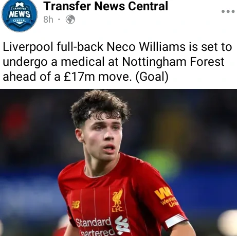Click the £17m figure in the post

pyautogui.click(x=79, y=77)
